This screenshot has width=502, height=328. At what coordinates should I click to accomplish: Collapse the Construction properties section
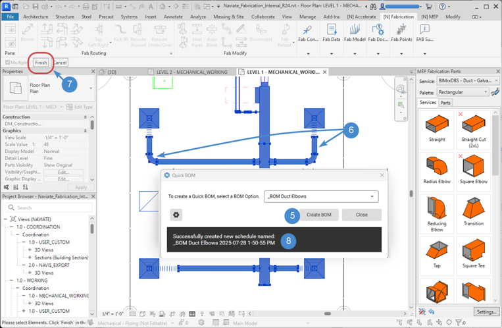(85, 117)
